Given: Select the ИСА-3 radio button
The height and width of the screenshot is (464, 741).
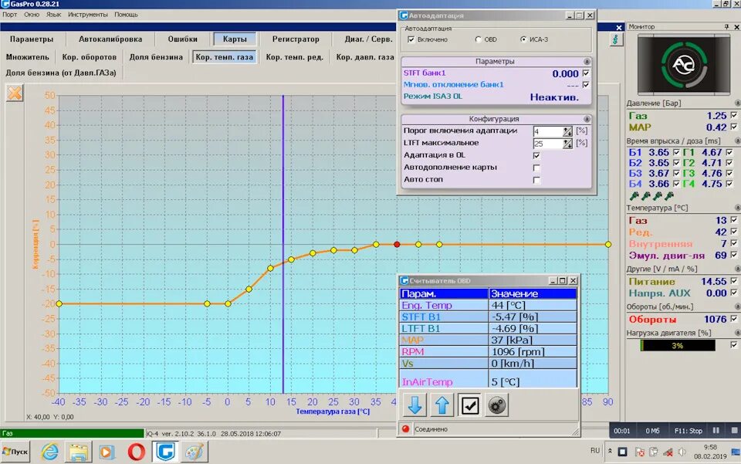Looking at the screenshot, I should click(523, 39).
